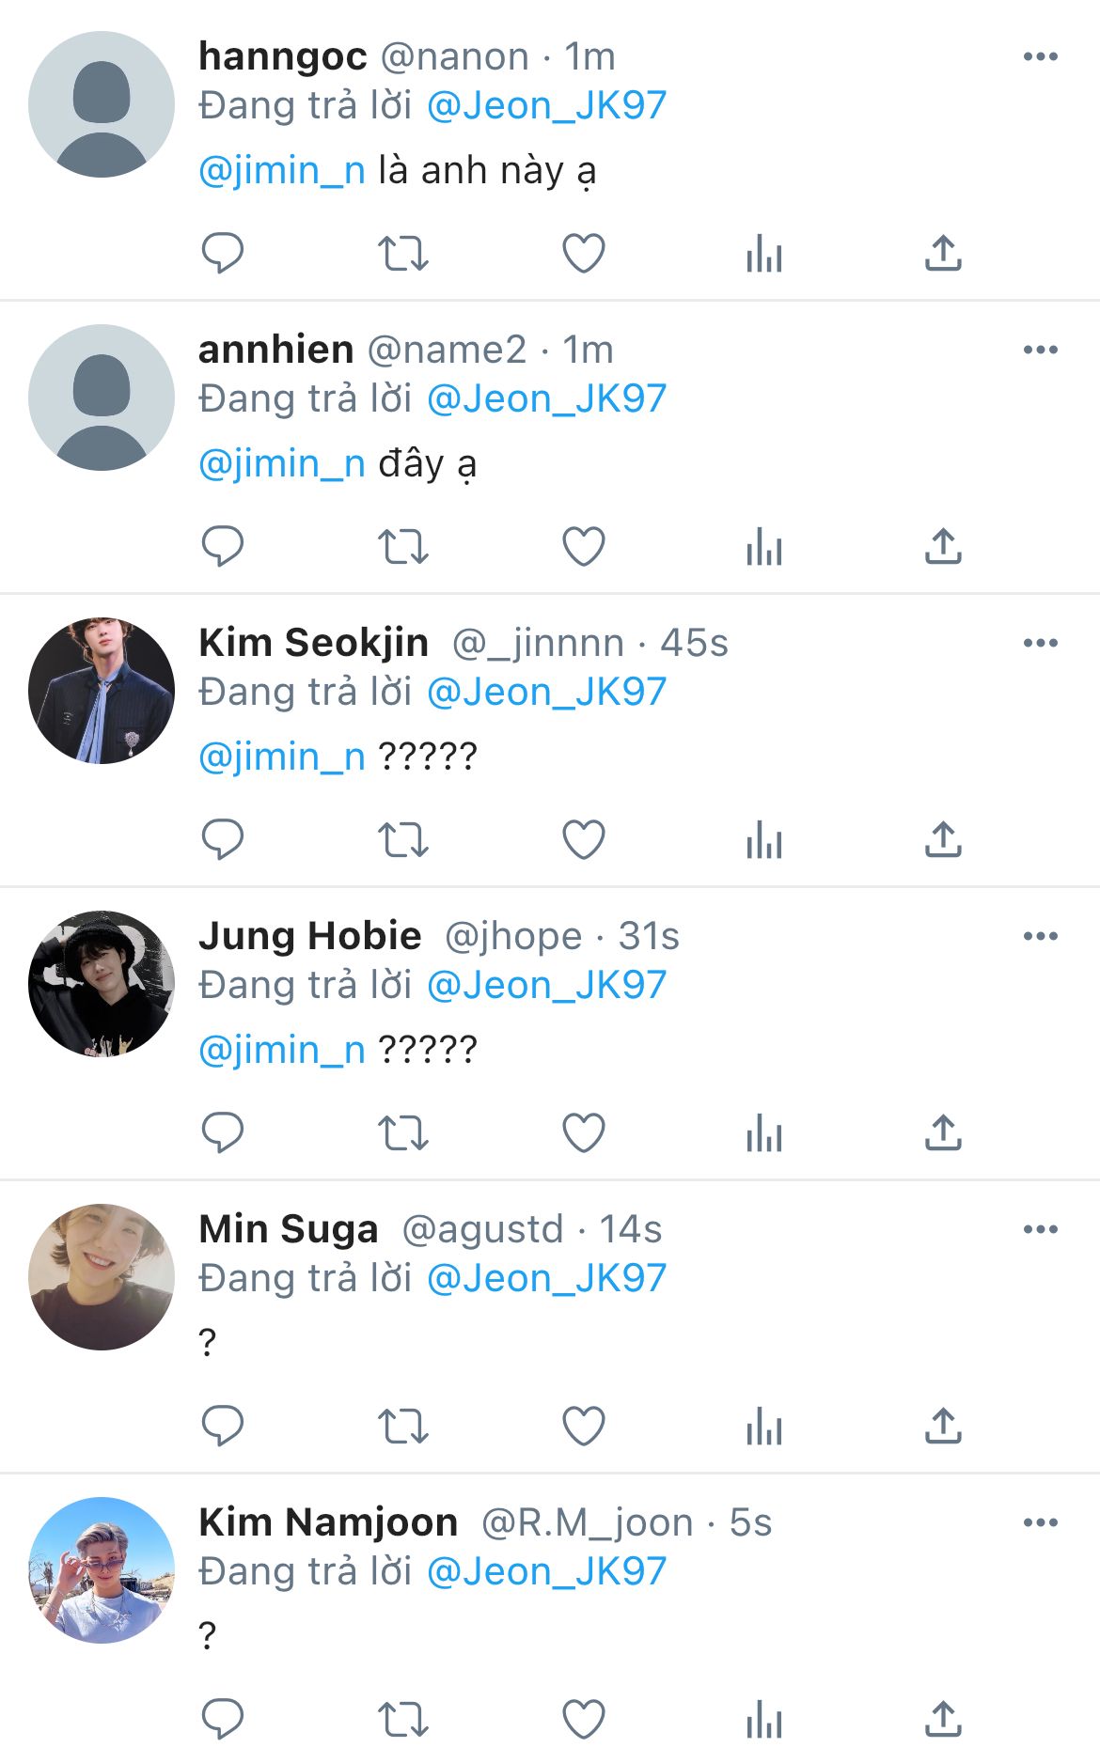Retweet annhien's reply

403,546
